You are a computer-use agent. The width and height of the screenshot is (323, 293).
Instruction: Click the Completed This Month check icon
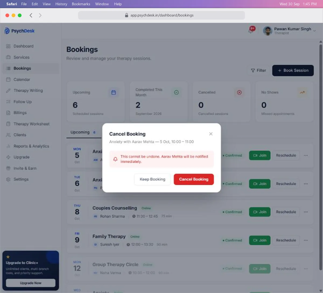[x=176, y=92]
